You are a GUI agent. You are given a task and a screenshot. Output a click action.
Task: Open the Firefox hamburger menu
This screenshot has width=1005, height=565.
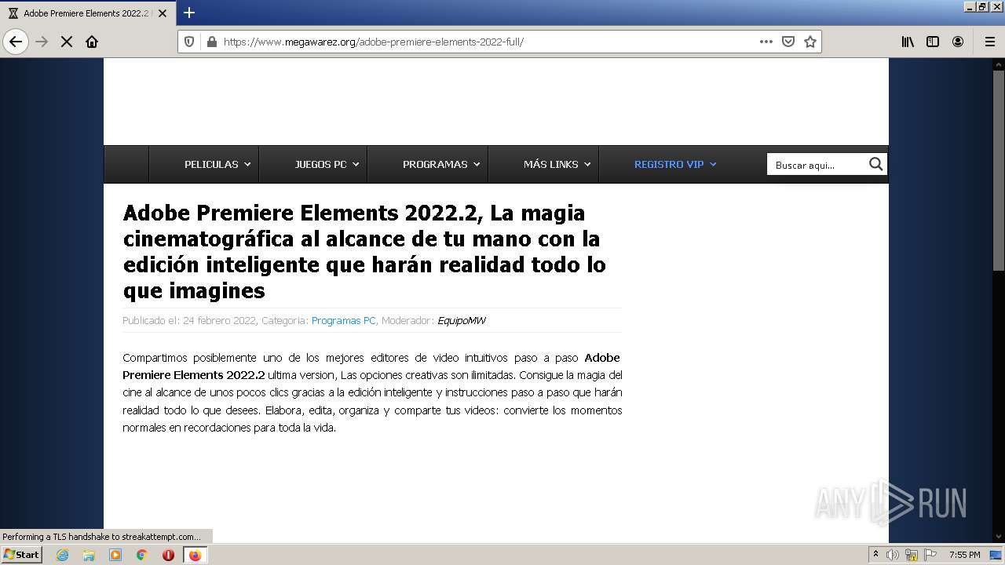coord(989,42)
